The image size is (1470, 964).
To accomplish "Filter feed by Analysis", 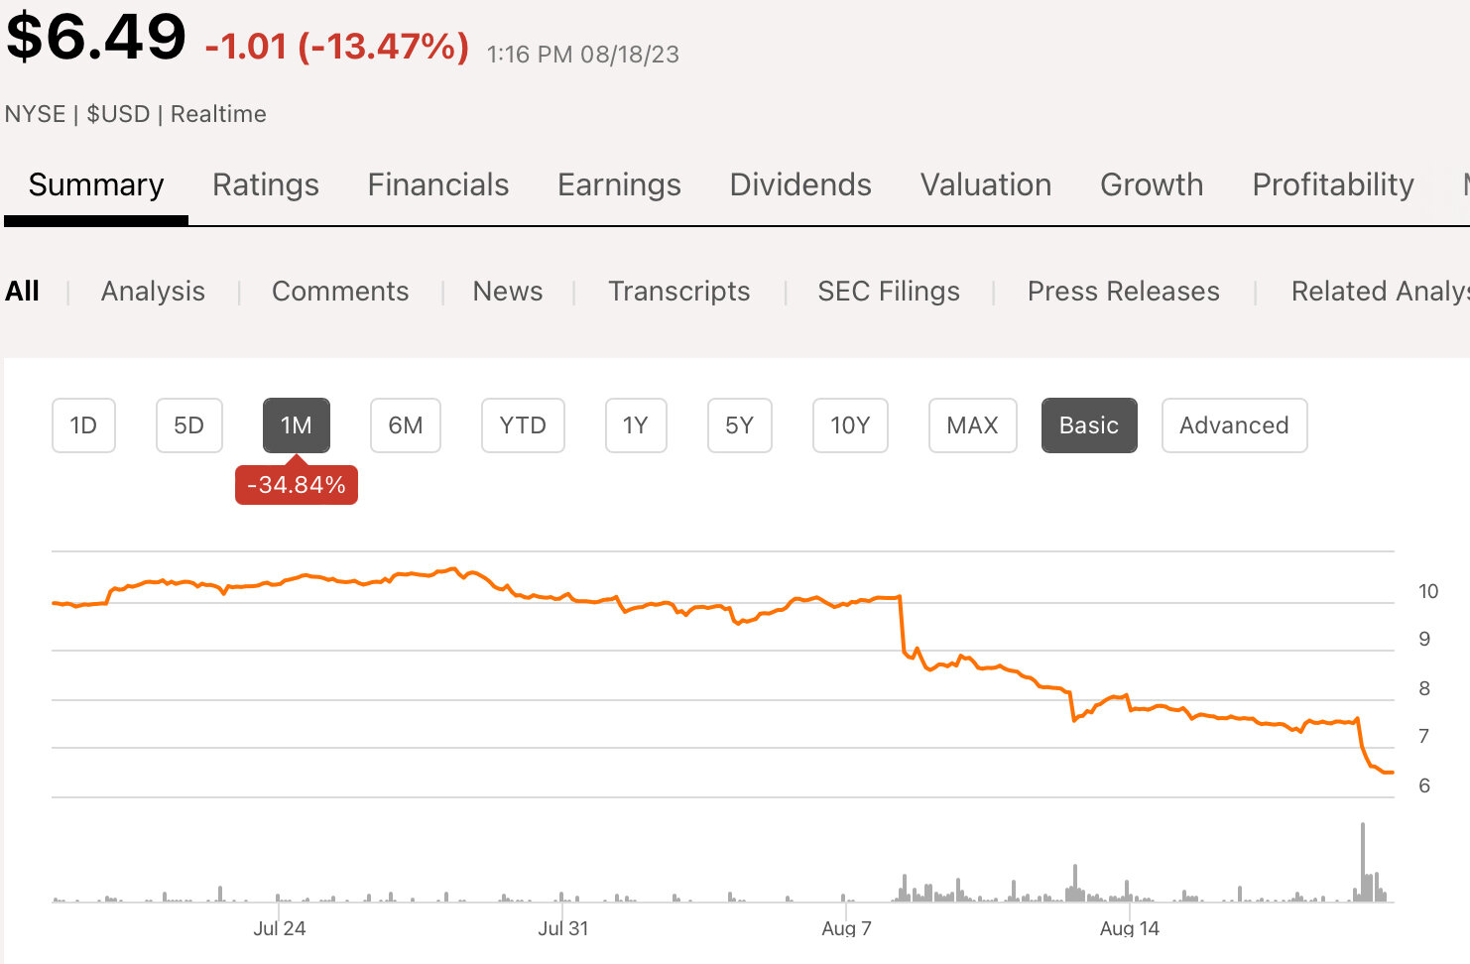I will click(153, 292).
